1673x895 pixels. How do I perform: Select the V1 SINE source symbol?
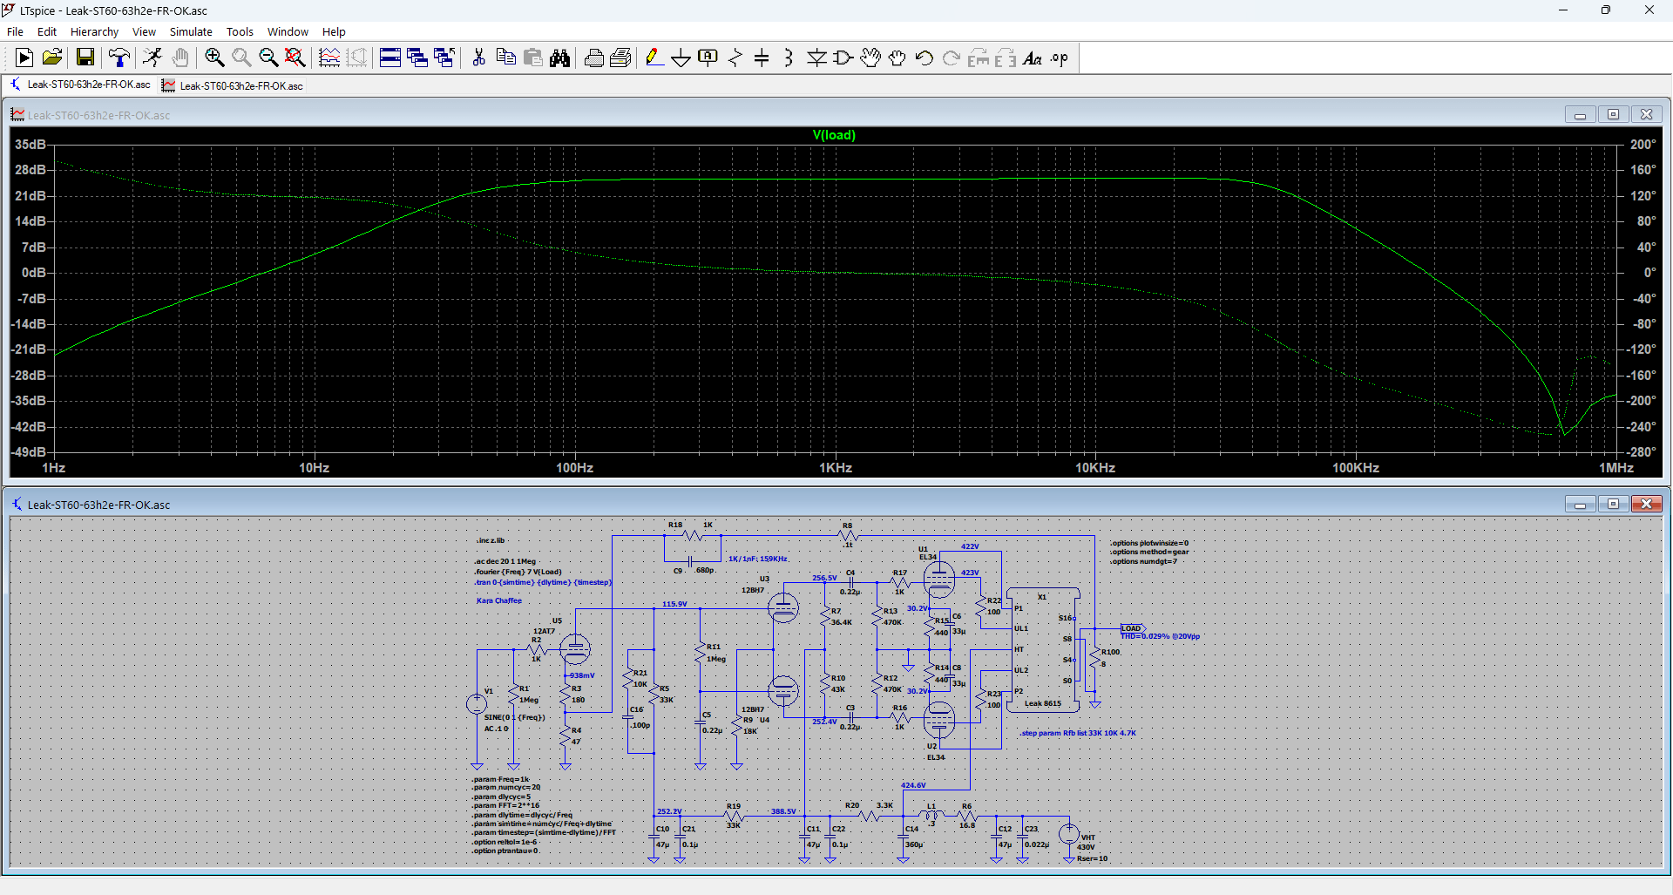(477, 703)
